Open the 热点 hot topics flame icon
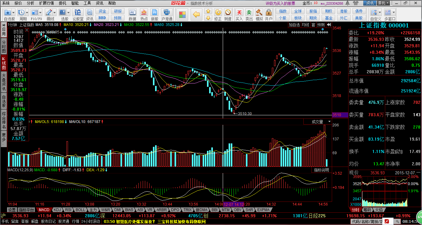This screenshot has width=422, height=225. pyautogui.click(x=144, y=12)
